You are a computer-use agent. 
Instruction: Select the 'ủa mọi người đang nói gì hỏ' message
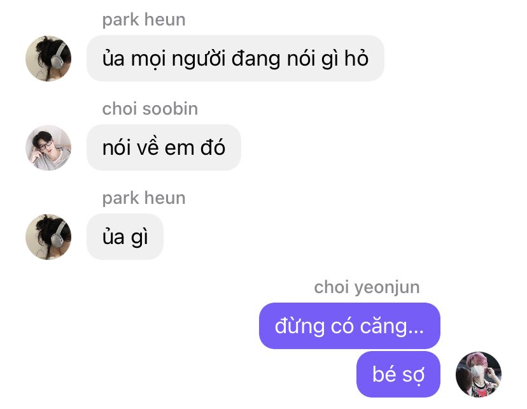pyautogui.click(x=235, y=58)
